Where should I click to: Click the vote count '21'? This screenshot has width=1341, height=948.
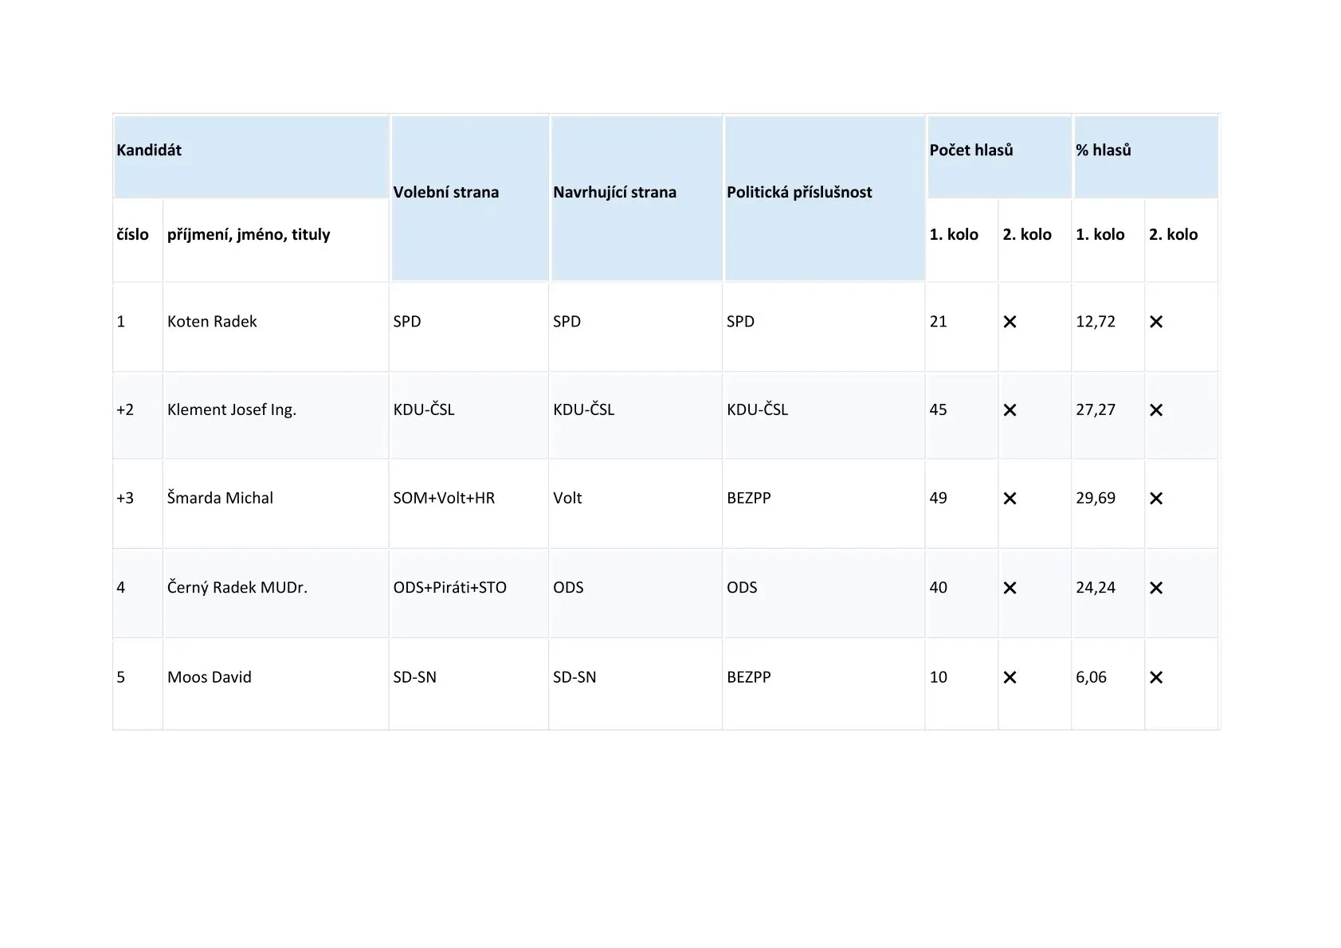(938, 322)
